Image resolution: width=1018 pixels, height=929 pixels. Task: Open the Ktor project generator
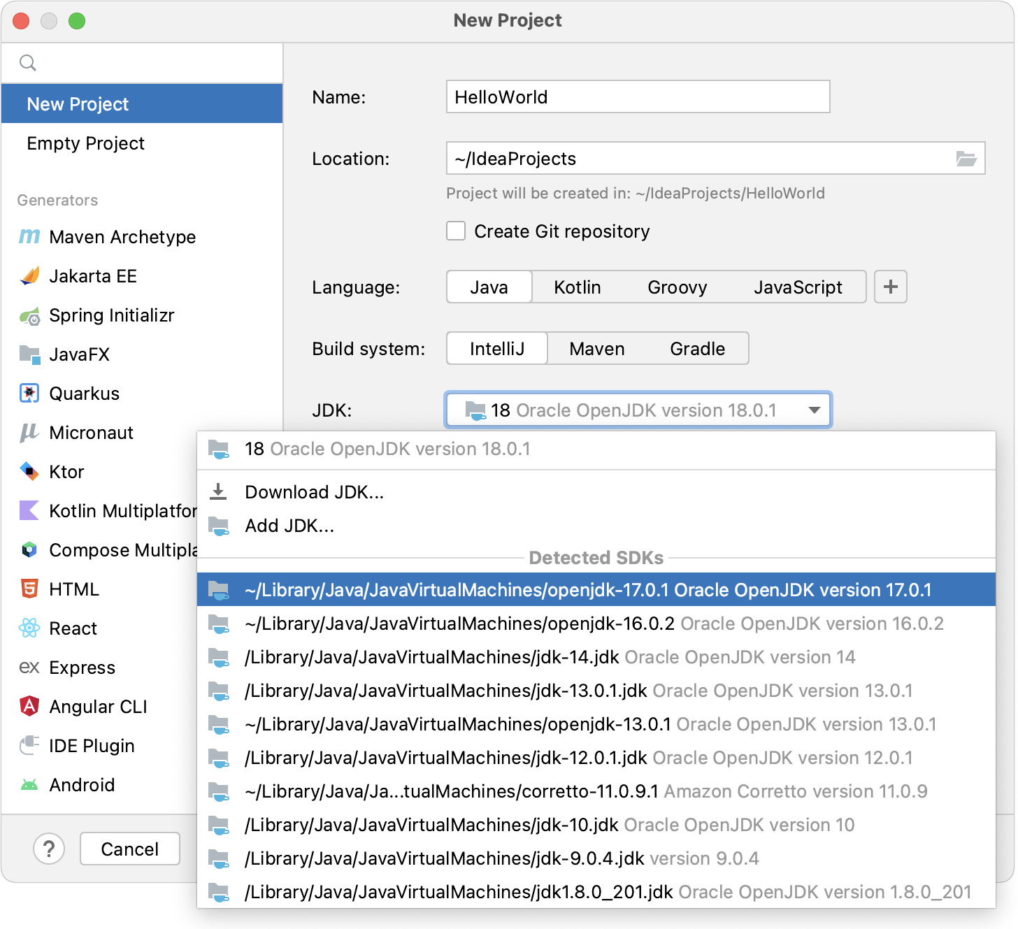(66, 472)
